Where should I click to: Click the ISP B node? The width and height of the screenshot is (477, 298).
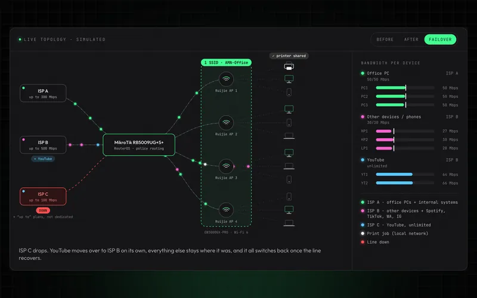pyautogui.click(x=43, y=145)
